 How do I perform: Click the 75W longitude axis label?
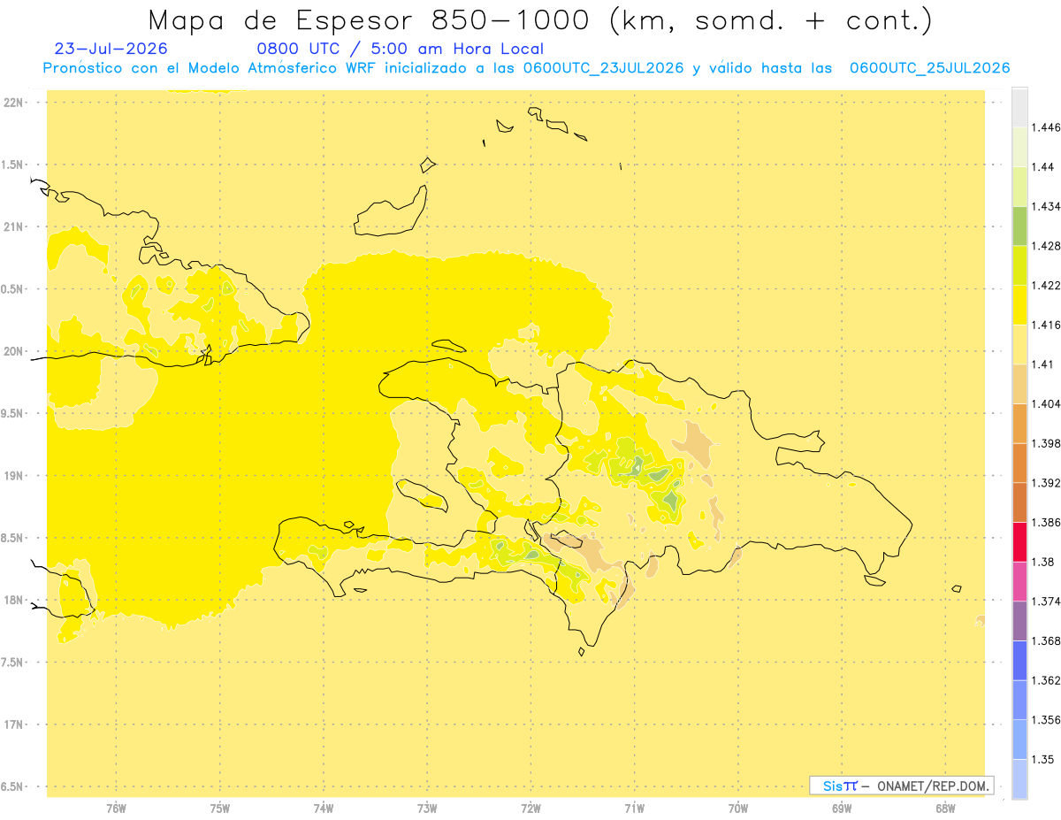(x=220, y=809)
